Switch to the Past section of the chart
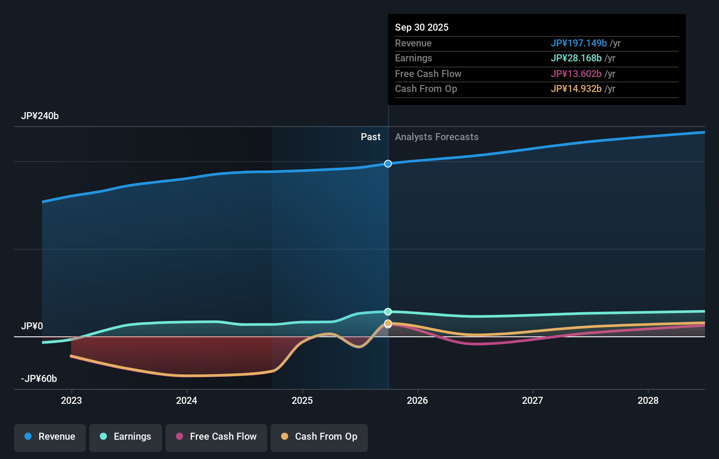Viewport: 719px width, 459px height. click(x=371, y=137)
